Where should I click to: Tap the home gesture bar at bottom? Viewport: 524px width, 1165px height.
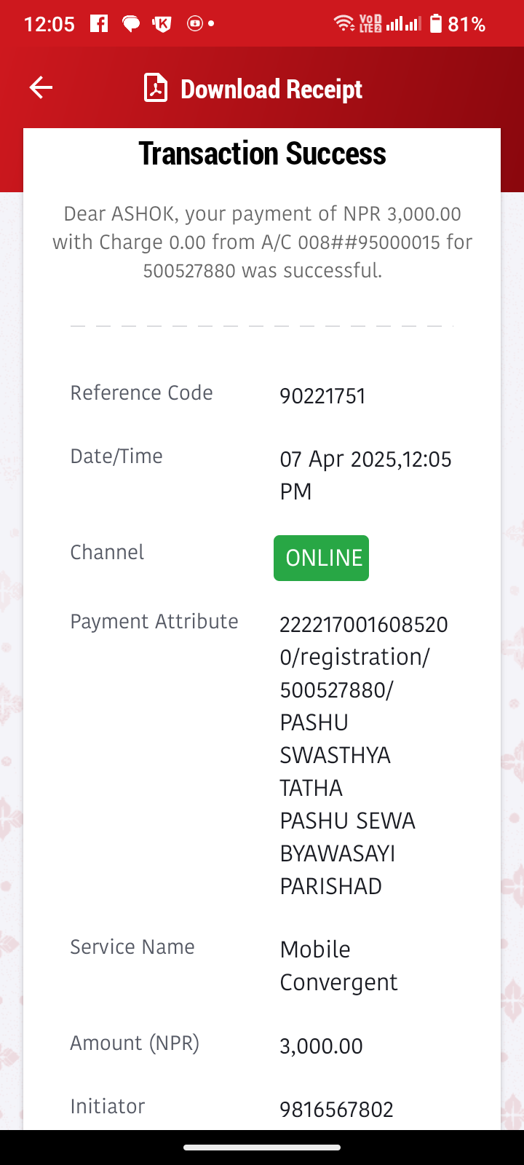click(262, 1148)
